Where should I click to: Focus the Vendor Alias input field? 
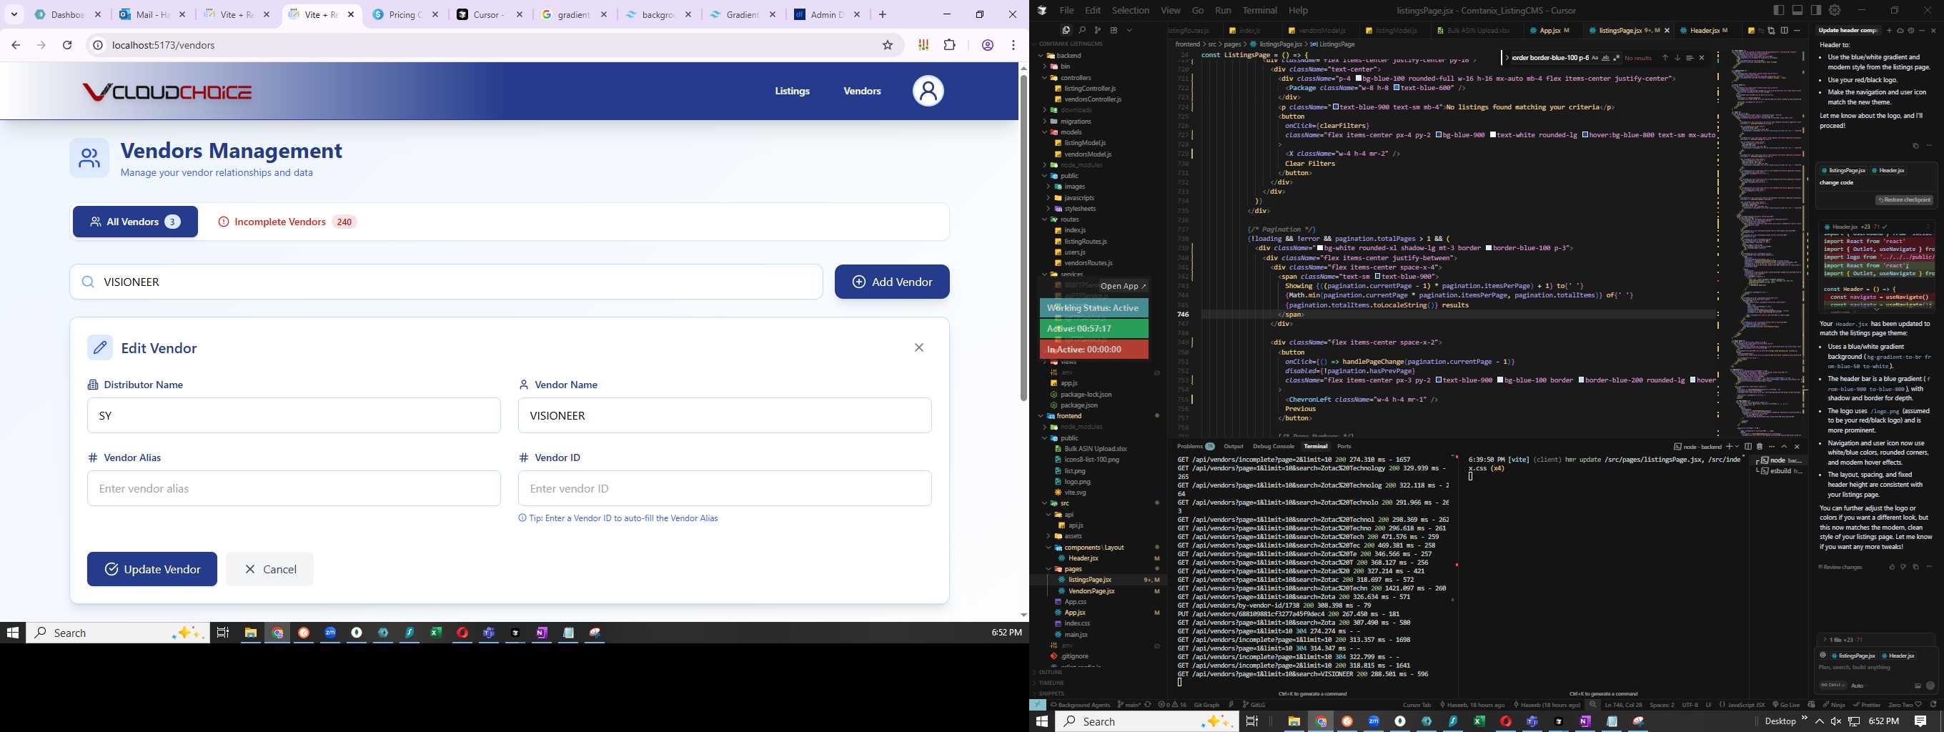coord(294,488)
